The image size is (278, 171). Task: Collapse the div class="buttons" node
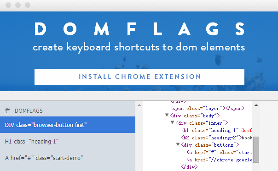pos(178,144)
